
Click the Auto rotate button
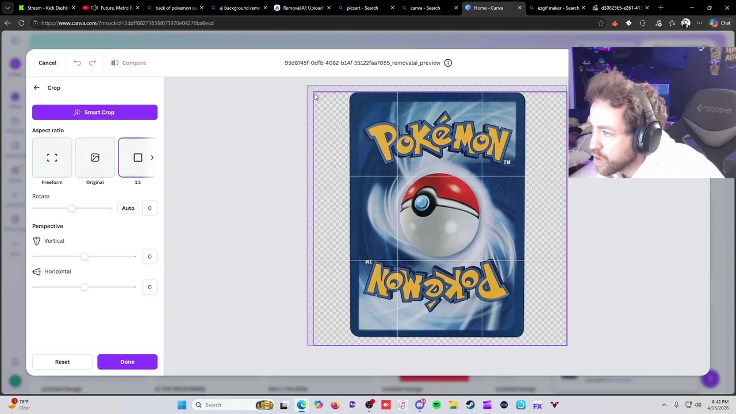pos(128,208)
